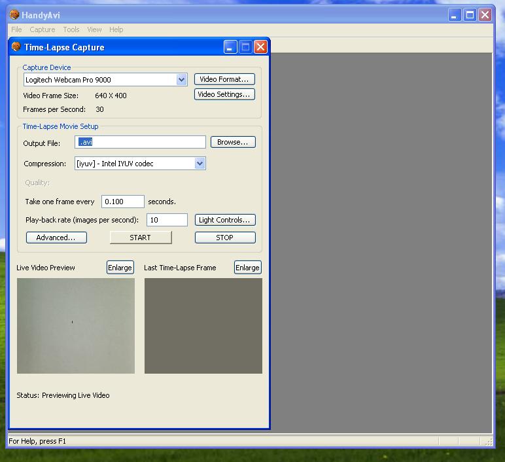The width and height of the screenshot is (505, 462).
Task: Click the HandyAvi app icon in title bar
Action: (14, 14)
